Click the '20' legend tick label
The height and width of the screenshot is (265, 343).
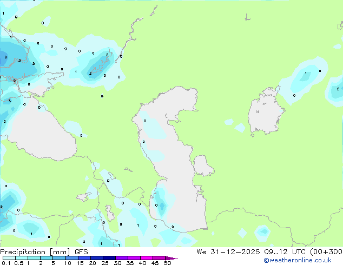coord(93,263)
